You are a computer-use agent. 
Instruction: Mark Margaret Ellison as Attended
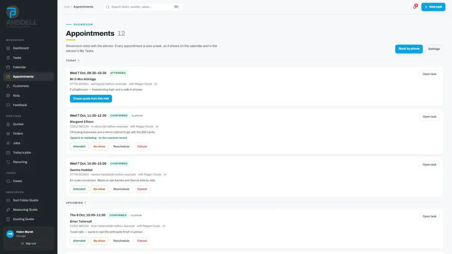(79, 146)
